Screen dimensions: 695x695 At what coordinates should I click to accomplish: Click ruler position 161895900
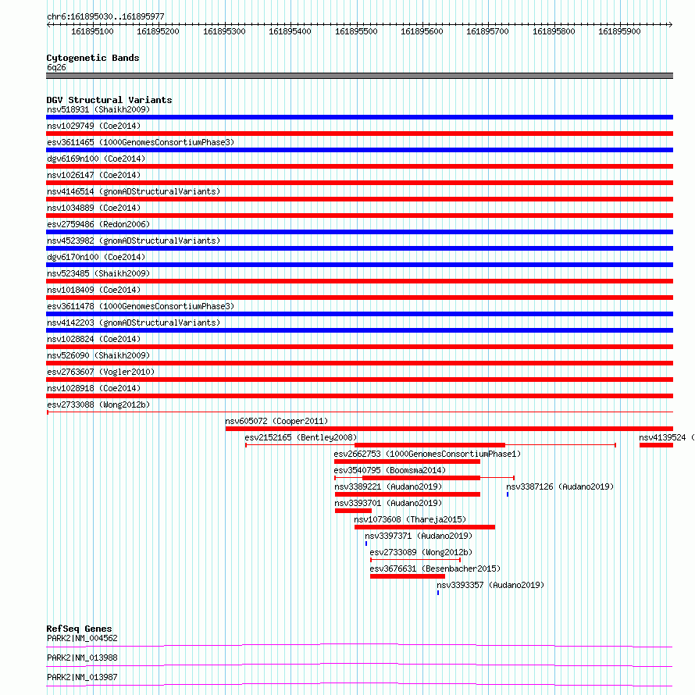tap(620, 31)
